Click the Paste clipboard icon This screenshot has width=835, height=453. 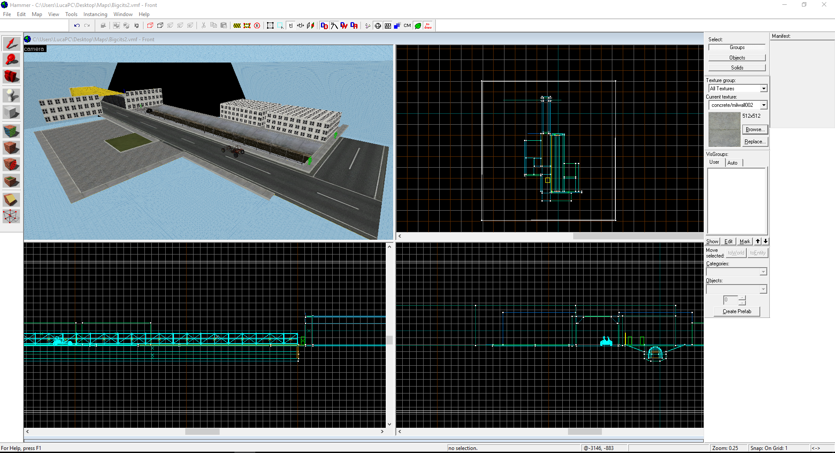(x=224, y=26)
